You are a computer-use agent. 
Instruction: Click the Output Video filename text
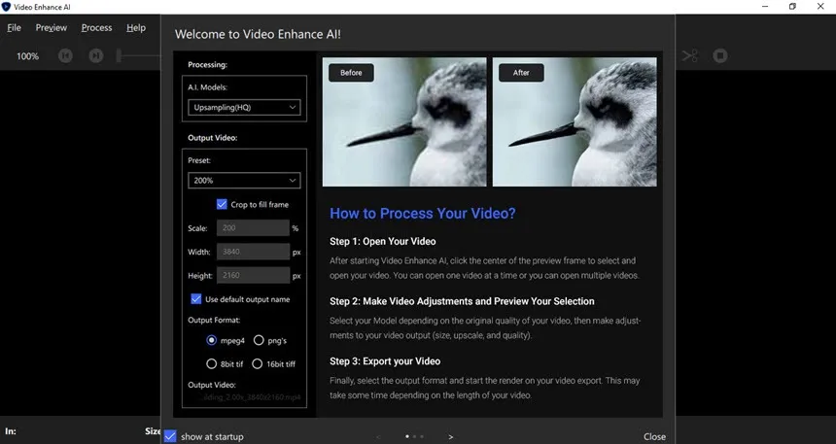252,397
